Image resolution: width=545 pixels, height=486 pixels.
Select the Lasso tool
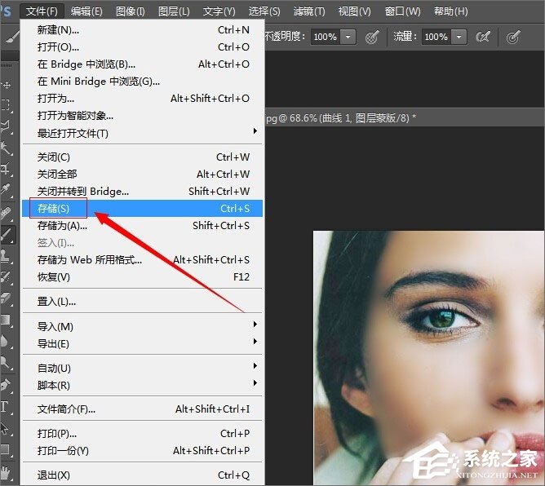[7, 126]
